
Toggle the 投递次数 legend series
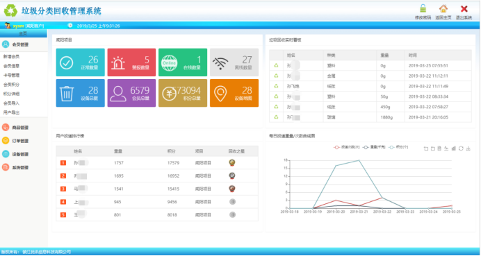click(346, 147)
